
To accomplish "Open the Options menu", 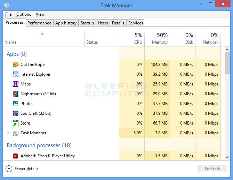I will (24, 14).
